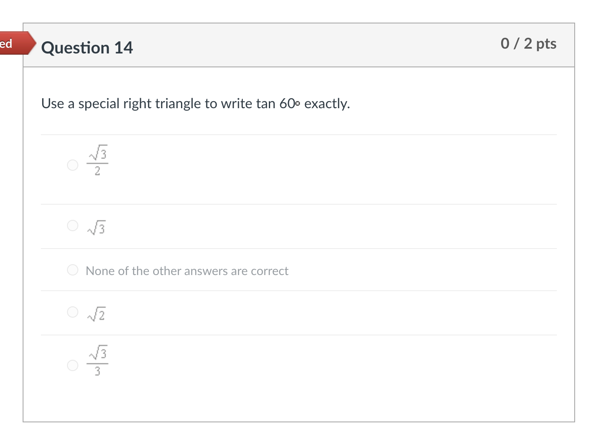Select the radio button for √3 over 3
Image resolution: width=596 pixels, height=438 pixels.
coord(73,365)
